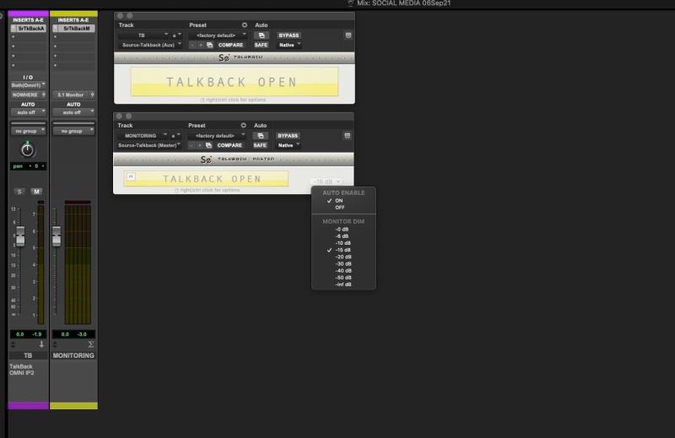This screenshot has height=438, width=675.
Task: Expand the 'no group' dropdown on TB track
Action: click(28, 131)
